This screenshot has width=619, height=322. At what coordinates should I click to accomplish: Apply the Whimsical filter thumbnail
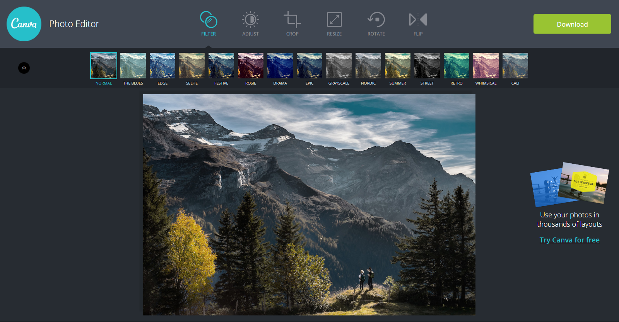(x=486, y=66)
